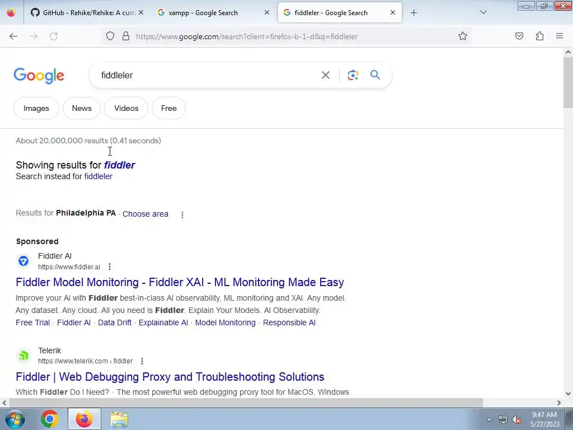Open Fiddler Web Debugging Proxy result
The height and width of the screenshot is (430, 573).
point(170,377)
